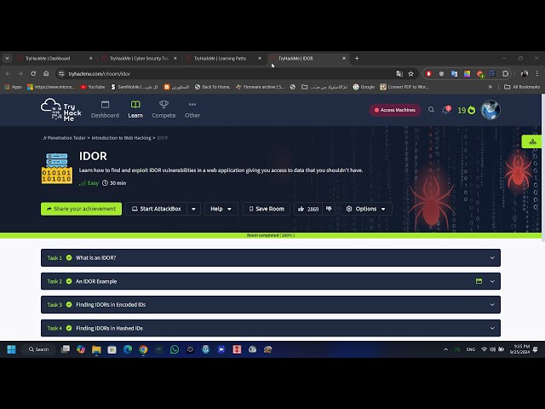This screenshot has width=545, height=409.
Task: Expand Task 1 What is an IDOR?
Action: [271, 257]
